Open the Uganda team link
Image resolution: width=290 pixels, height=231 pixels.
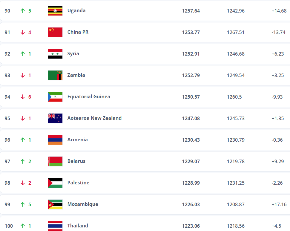[76, 10]
